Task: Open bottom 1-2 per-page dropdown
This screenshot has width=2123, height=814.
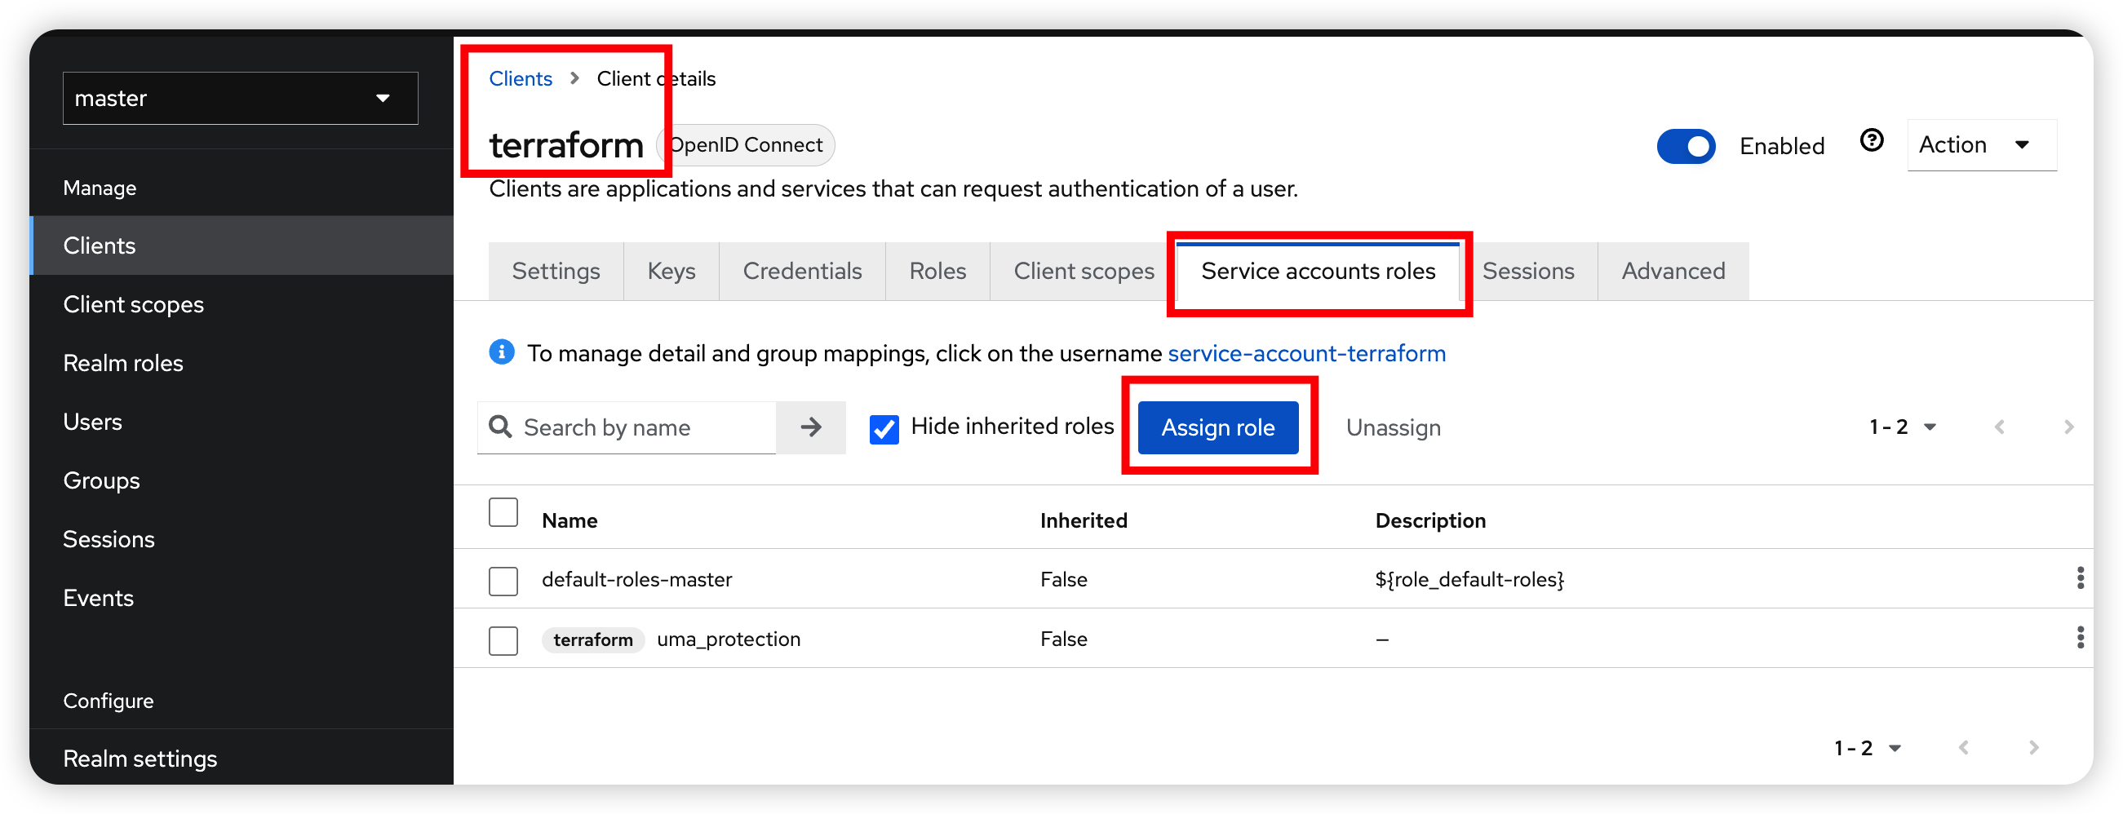Action: (1867, 747)
